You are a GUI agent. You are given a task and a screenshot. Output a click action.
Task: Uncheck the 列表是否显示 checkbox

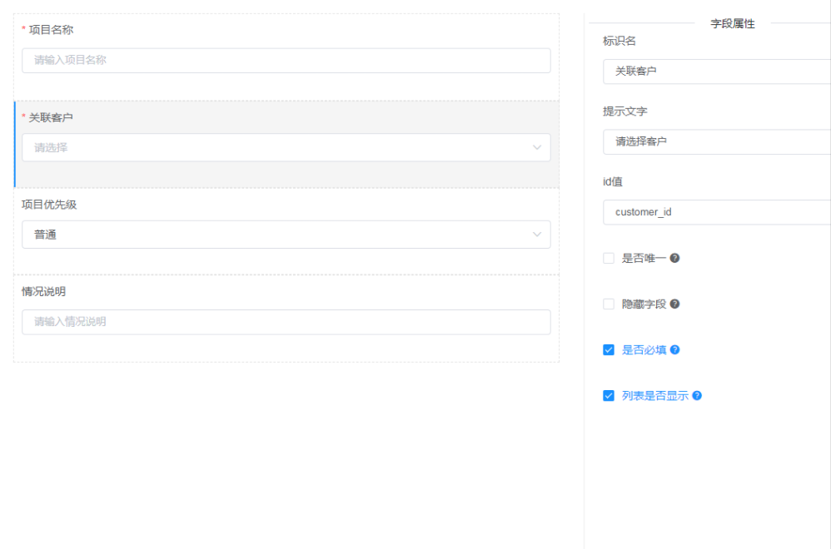608,395
